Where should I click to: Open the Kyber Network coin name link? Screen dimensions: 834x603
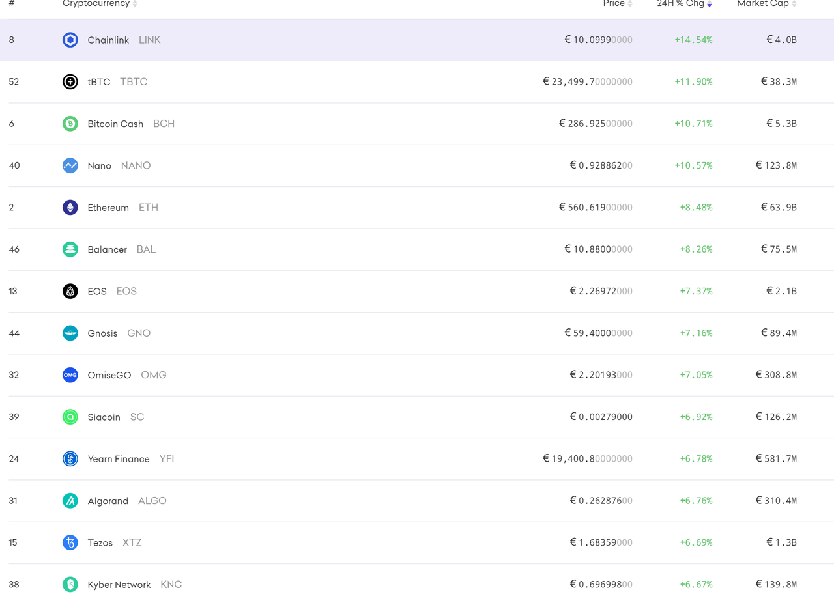[x=119, y=584]
